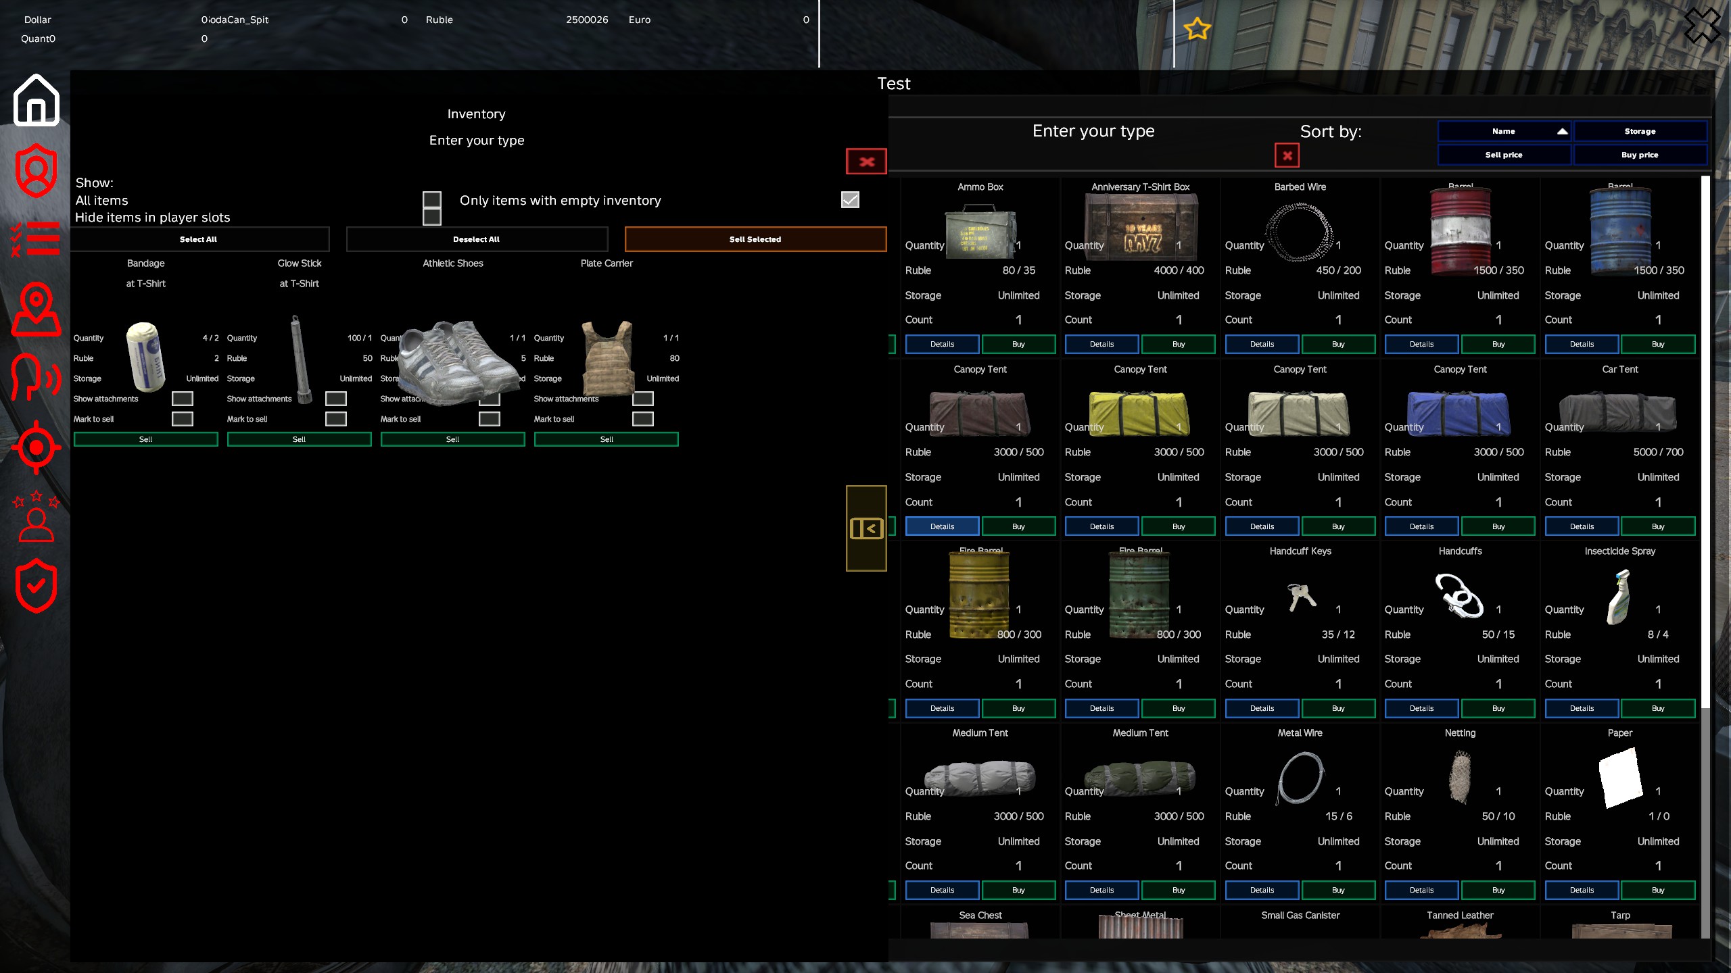Buy the Car Tent
Viewport: 1731px width, 973px height.
[1658, 526]
